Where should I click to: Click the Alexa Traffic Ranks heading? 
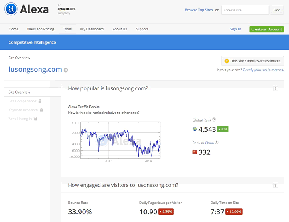84,107
